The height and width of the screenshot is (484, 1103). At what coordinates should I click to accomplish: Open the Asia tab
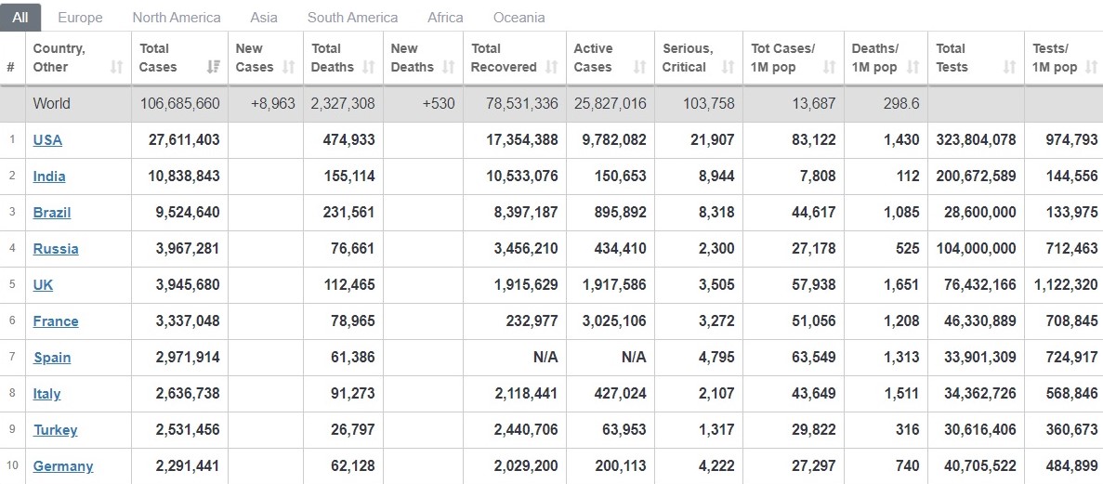pos(264,18)
